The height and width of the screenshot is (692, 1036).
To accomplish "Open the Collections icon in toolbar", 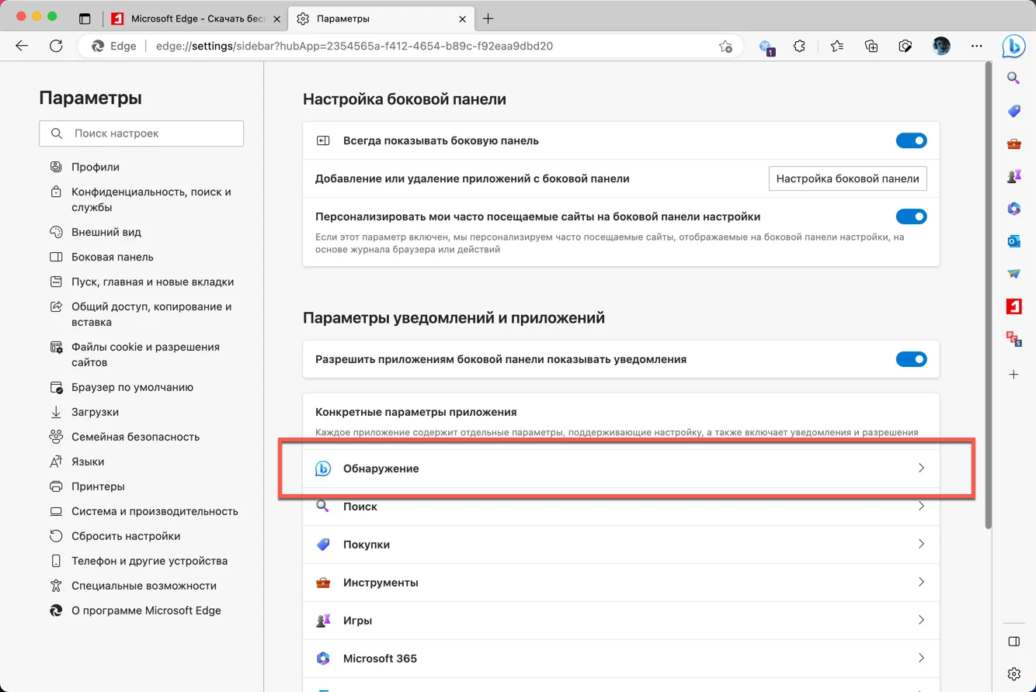I will coord(871,47).
